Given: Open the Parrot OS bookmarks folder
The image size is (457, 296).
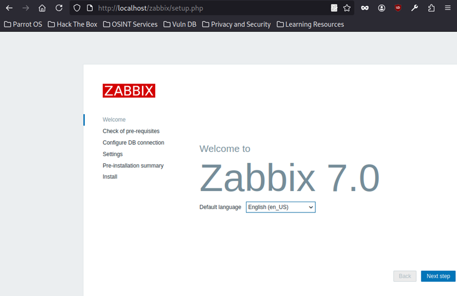Looking at the screenshot, I should tap(23, 24).
